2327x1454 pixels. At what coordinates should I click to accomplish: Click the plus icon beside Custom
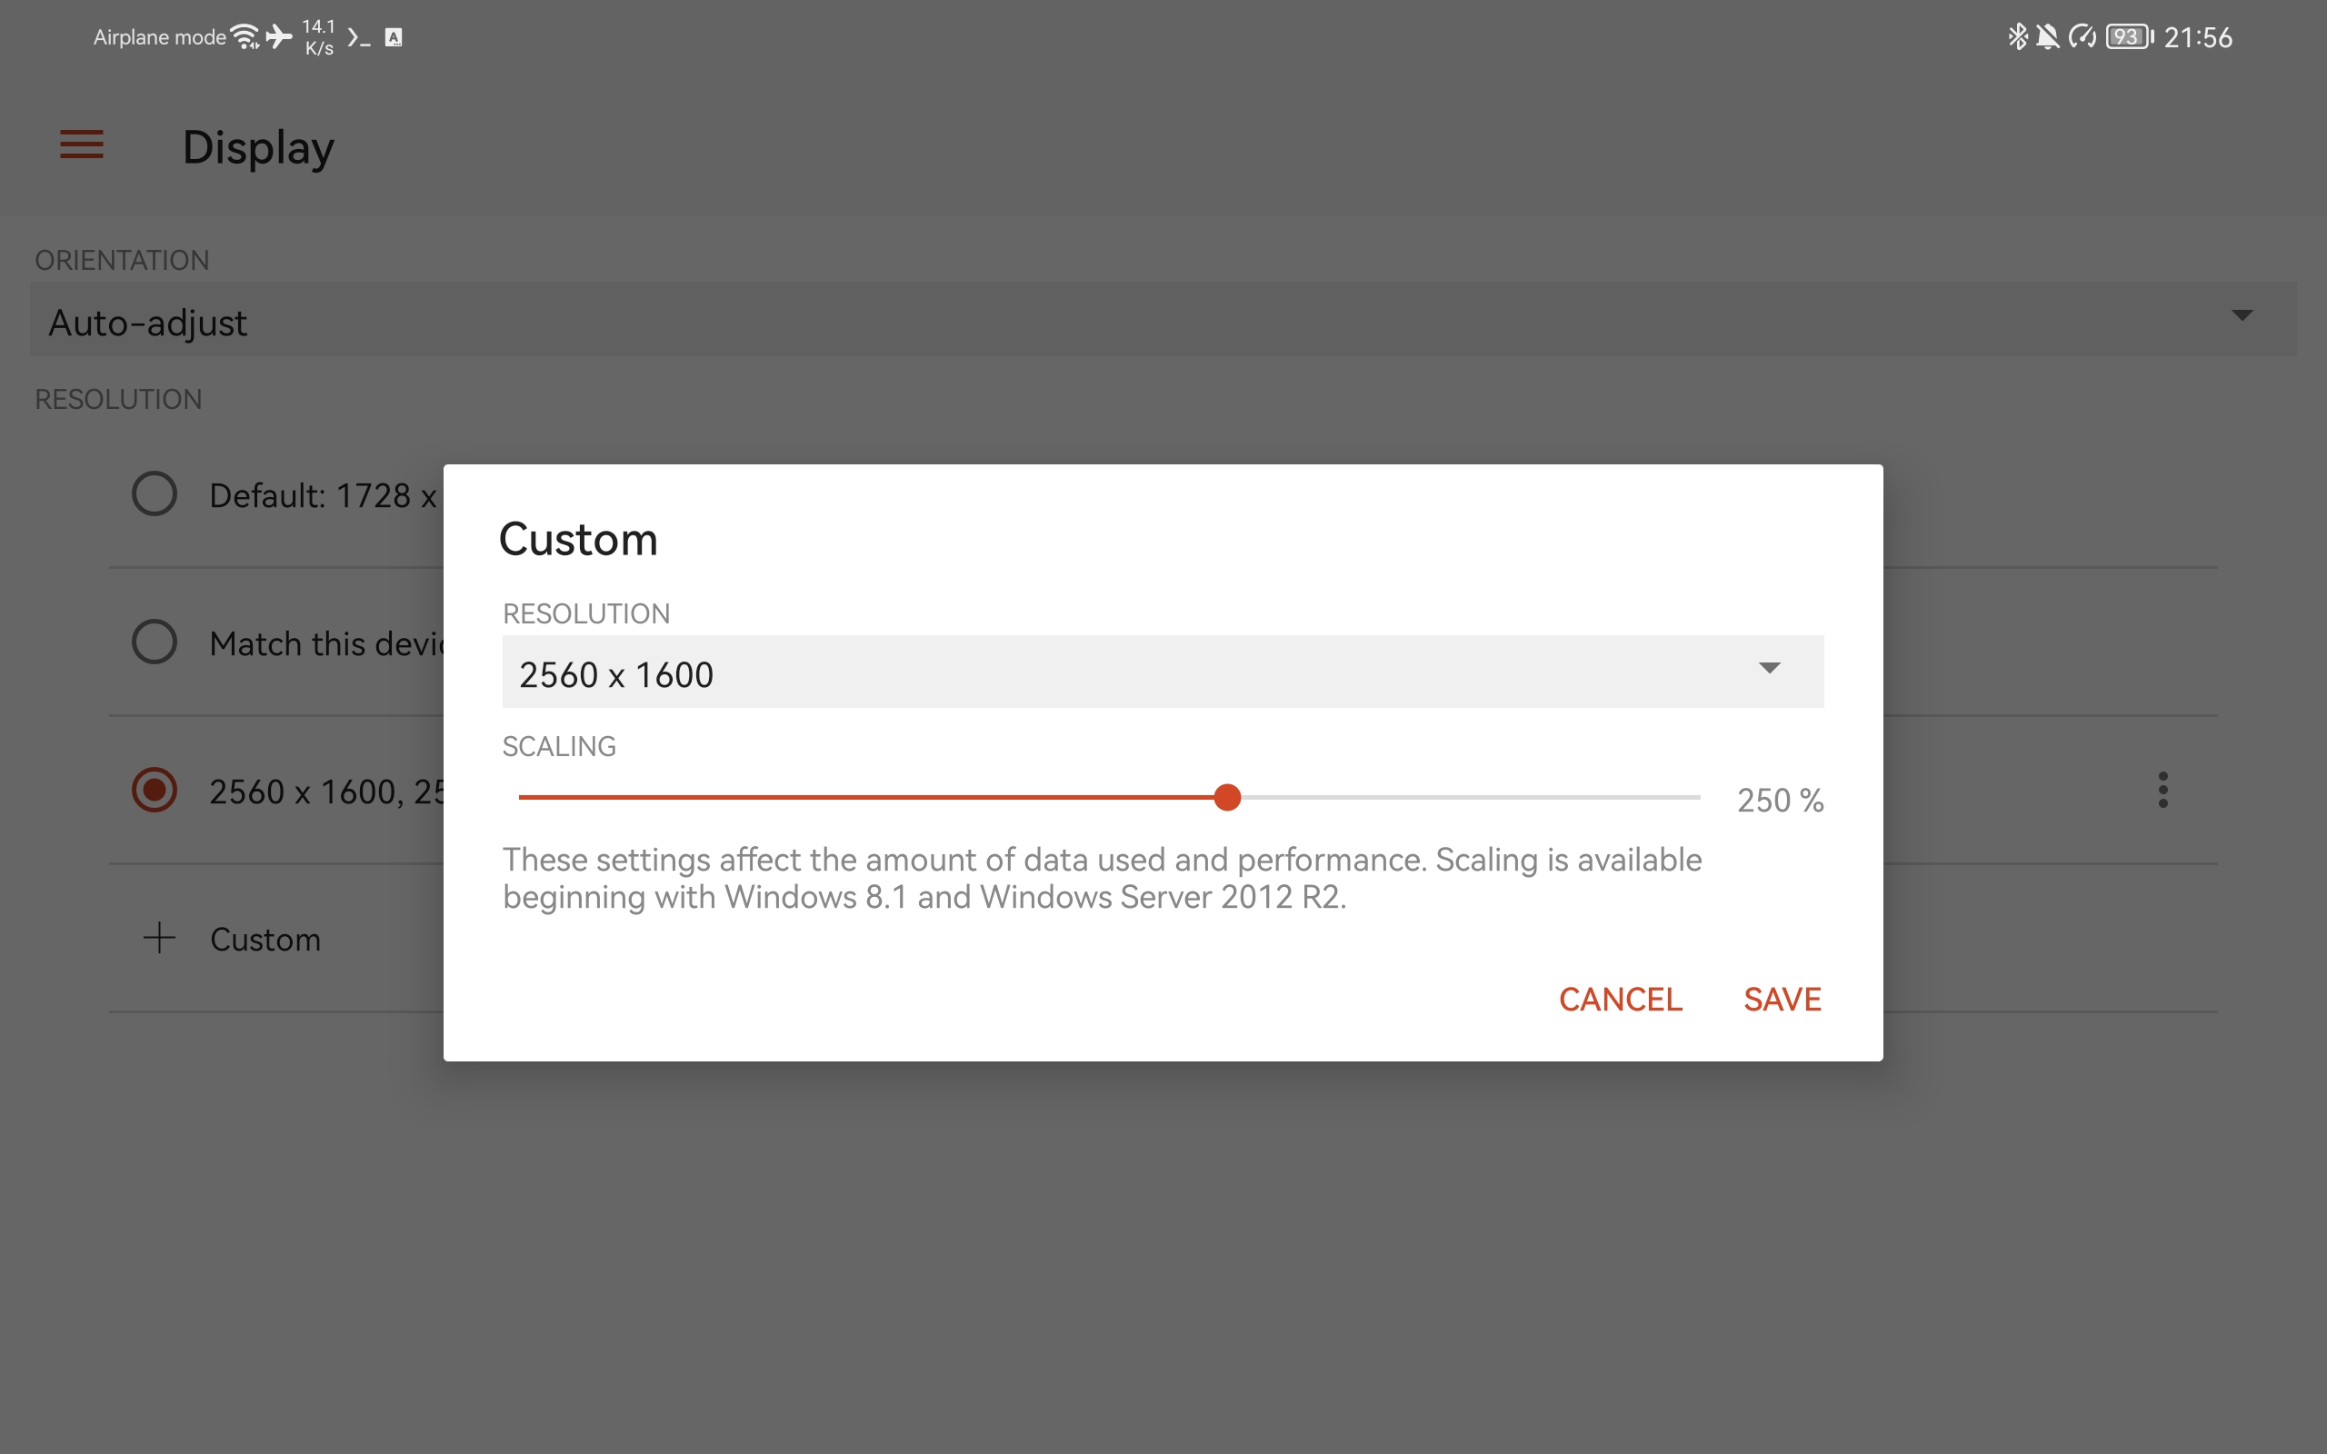(157, 937)
